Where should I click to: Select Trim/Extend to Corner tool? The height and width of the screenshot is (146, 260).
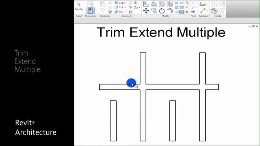coord(170,11)
